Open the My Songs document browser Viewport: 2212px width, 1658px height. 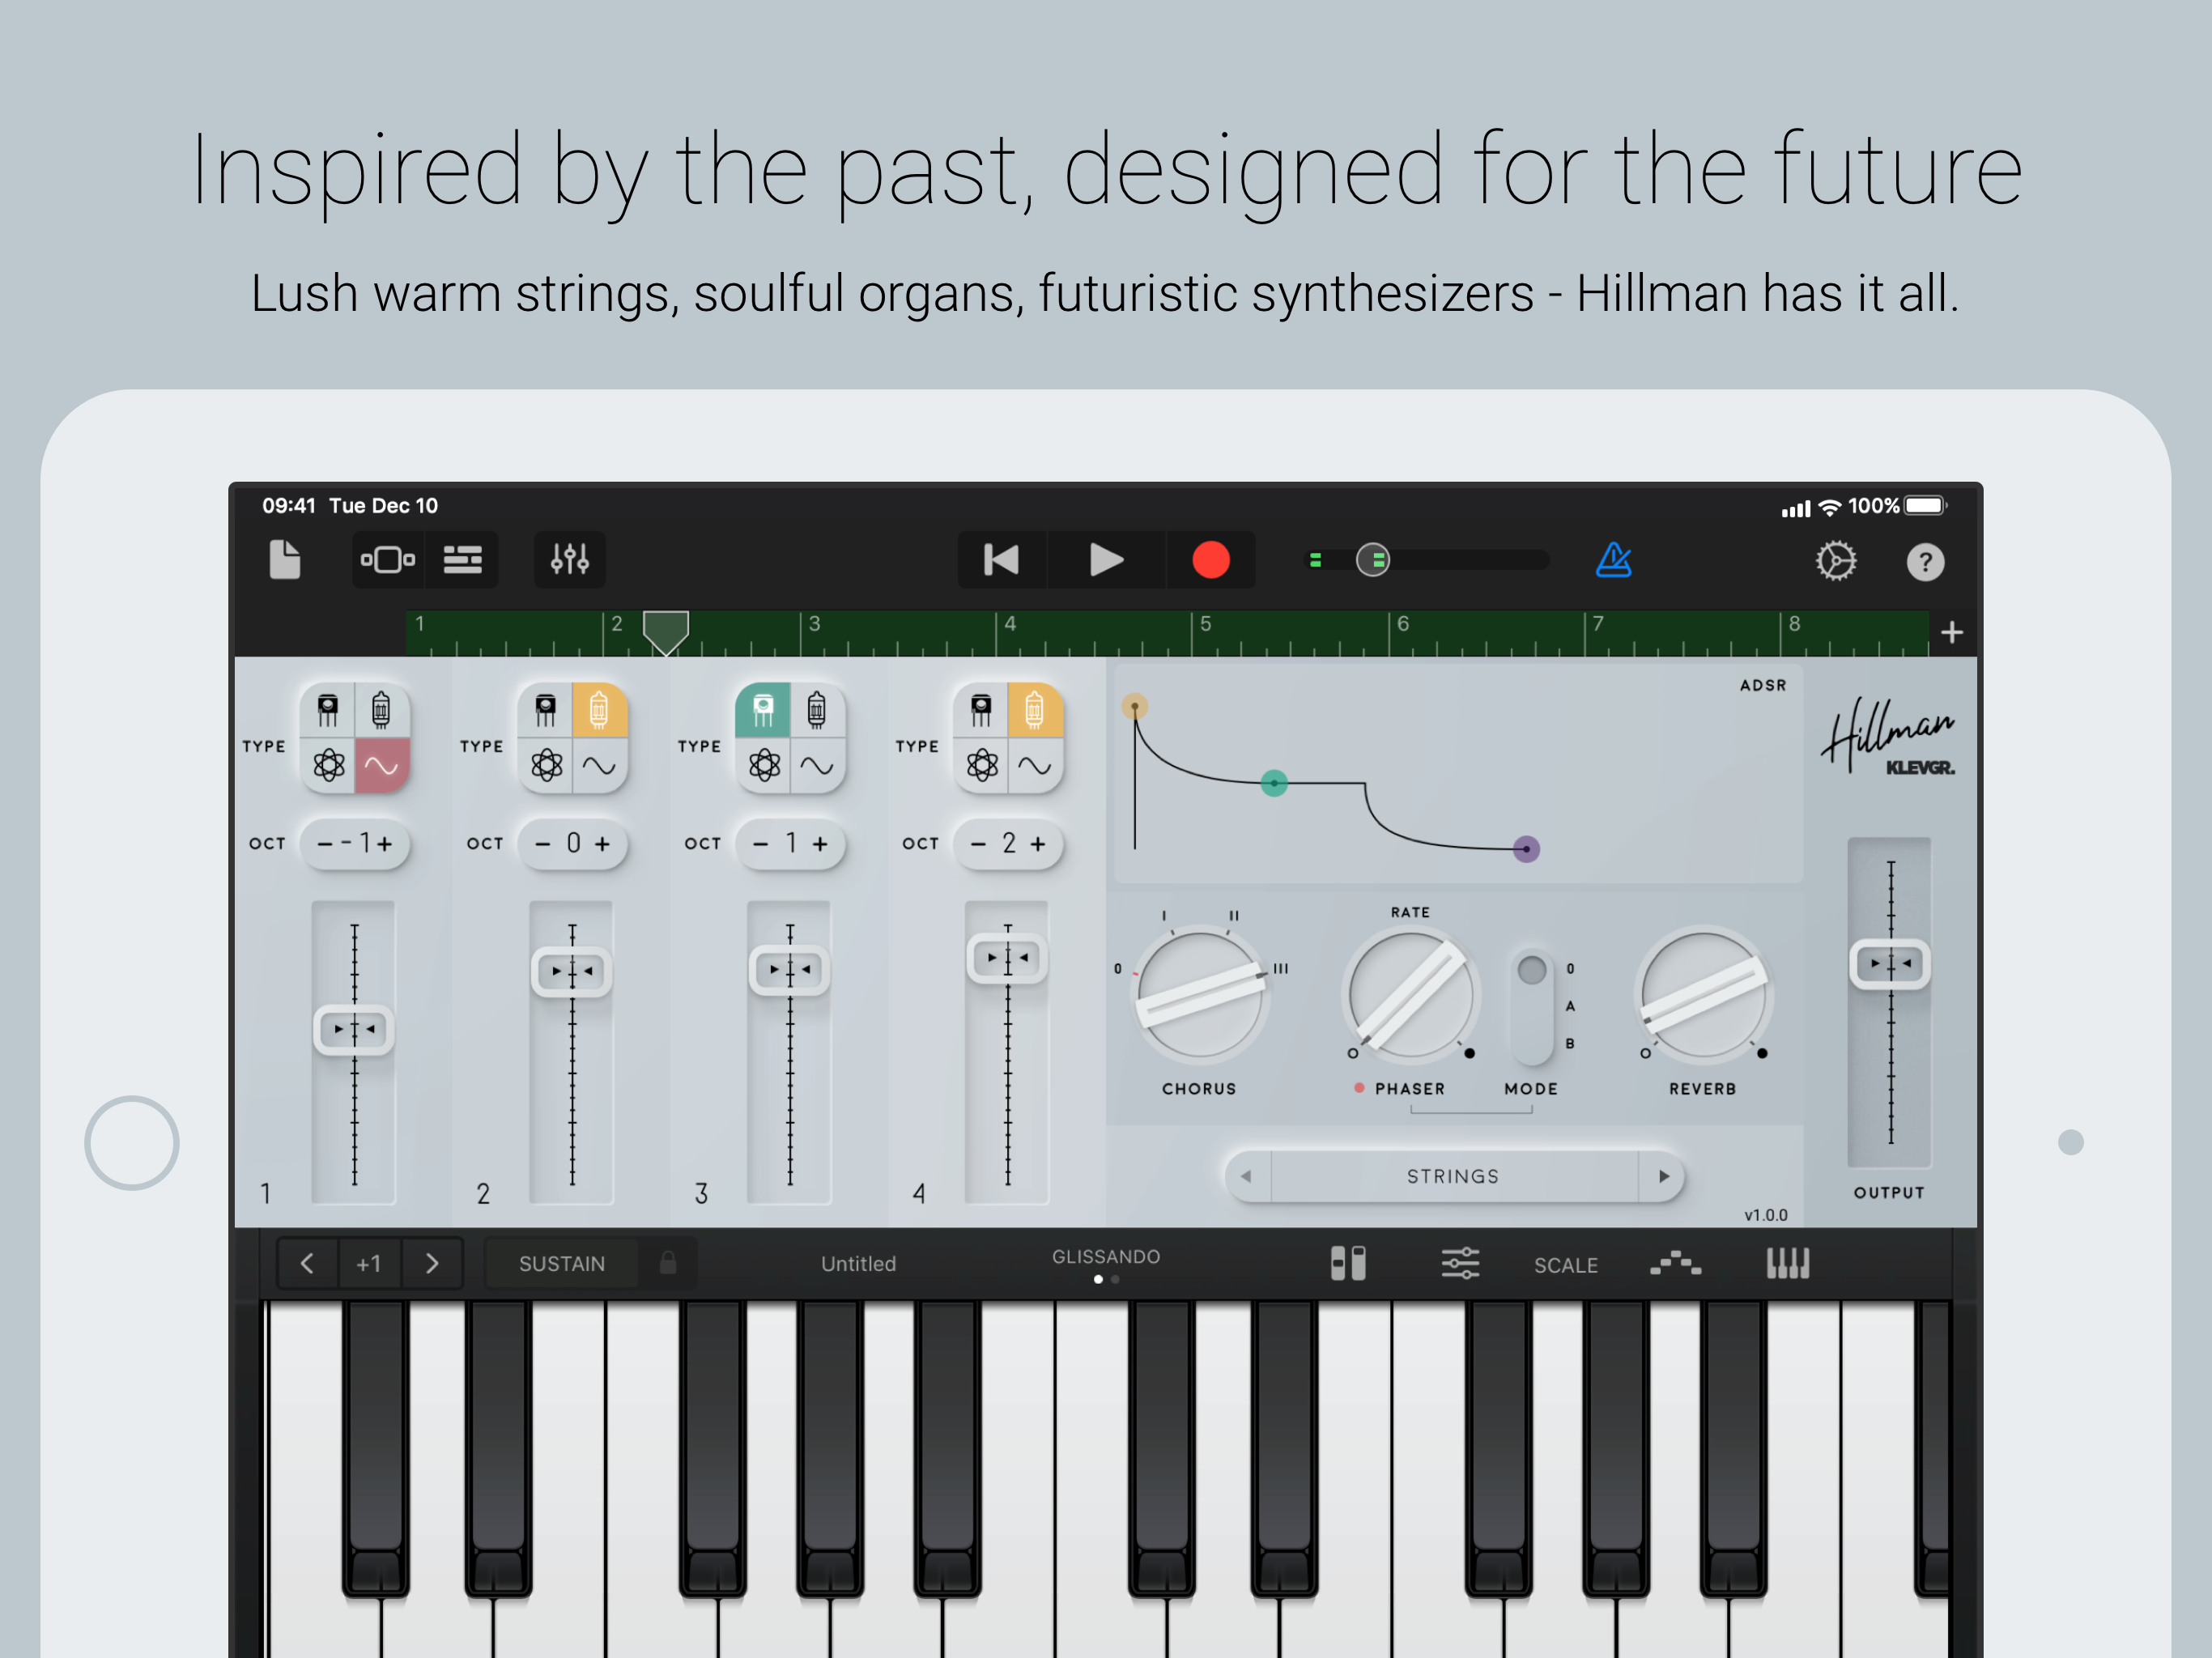(285, 559)
